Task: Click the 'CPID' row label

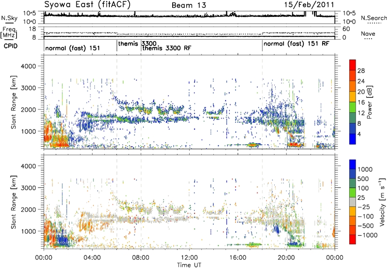Action: tap(11, 46)
